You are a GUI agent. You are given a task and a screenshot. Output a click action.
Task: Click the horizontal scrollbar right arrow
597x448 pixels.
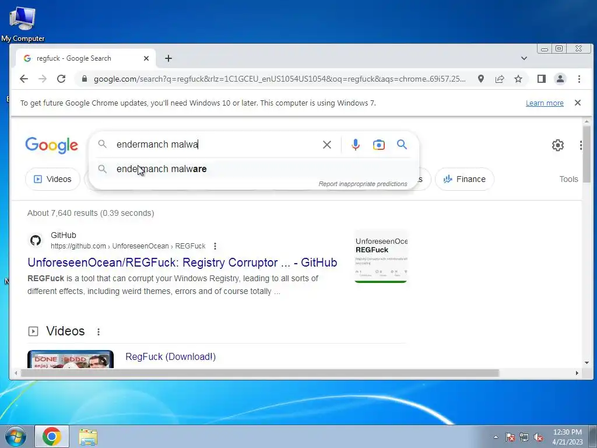pyautogui.click(x=577, y=373)
